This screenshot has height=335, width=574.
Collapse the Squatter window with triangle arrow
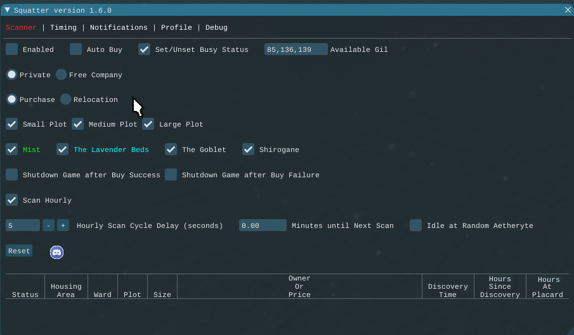(7, 10)
